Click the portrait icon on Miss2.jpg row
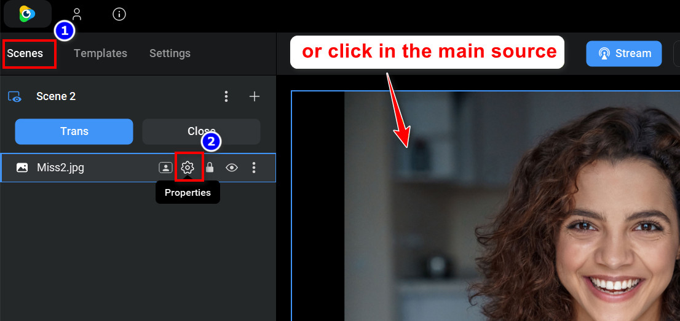This screenshot has height=321, width=680. point(165,167)
